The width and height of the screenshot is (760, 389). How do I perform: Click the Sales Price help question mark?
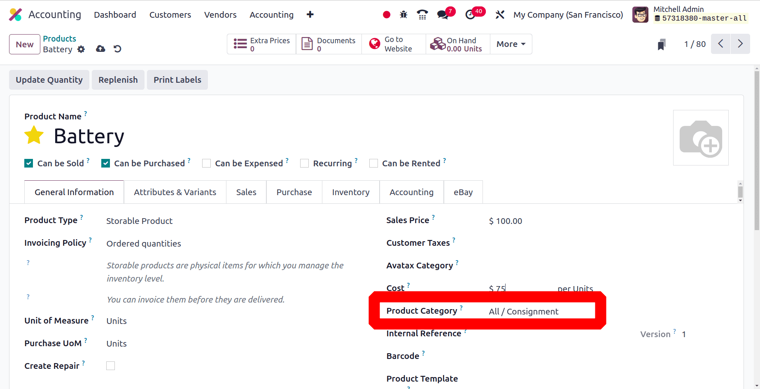(x=433, y=217)
